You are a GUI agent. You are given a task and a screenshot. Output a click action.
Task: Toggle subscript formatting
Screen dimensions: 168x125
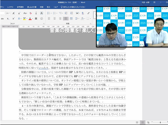[x=8, y=19]
